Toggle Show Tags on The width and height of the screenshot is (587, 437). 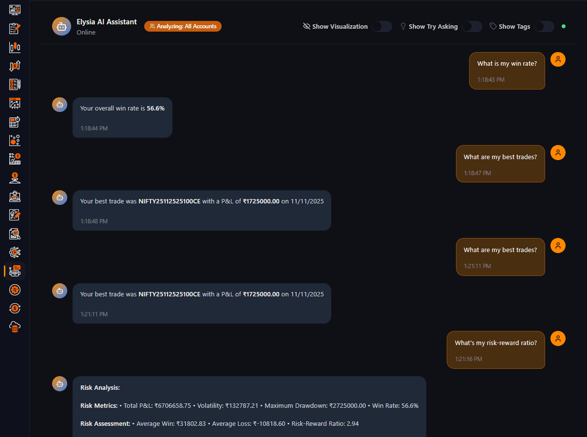[544, 26]
